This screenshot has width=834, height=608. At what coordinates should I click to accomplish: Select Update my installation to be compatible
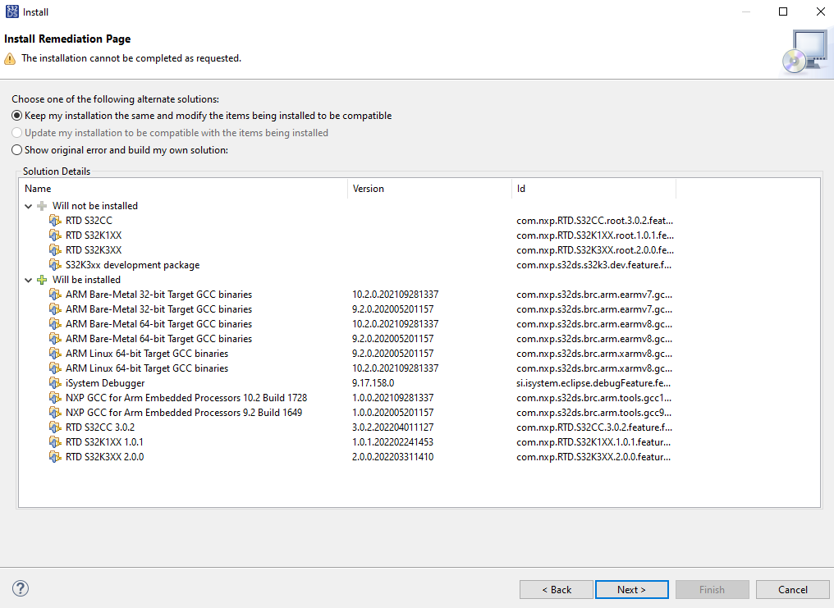coord(16,133)
